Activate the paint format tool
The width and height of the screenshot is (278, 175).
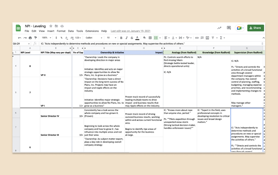click(x=36, y=38)
